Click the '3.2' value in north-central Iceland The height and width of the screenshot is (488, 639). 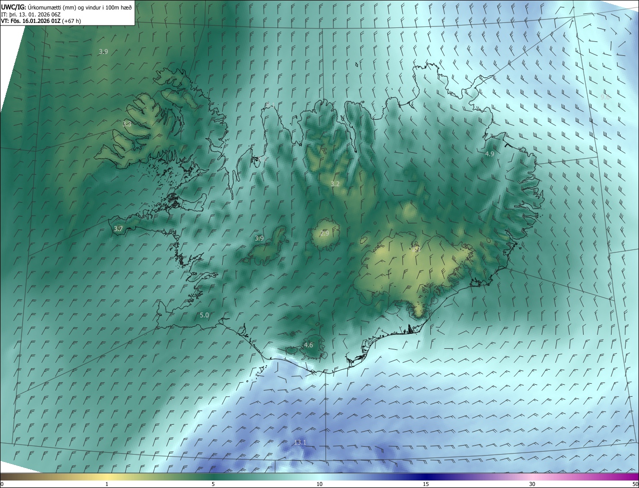[335, 184]
